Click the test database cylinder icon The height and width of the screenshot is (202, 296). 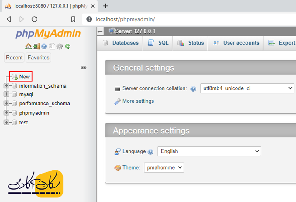14,122
